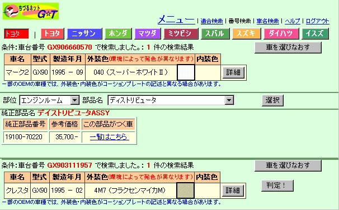The image size is (339, 210).
Task: Click the ちづるネット G☆T logo
Action: [x=31, y=11]
